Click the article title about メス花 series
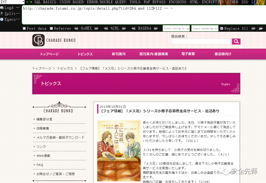The height and width of the screenshot is (183, 266). pyautogui.click(x=159, y=111)
